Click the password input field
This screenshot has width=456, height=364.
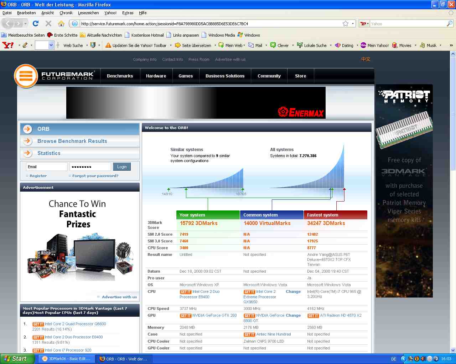90,167
